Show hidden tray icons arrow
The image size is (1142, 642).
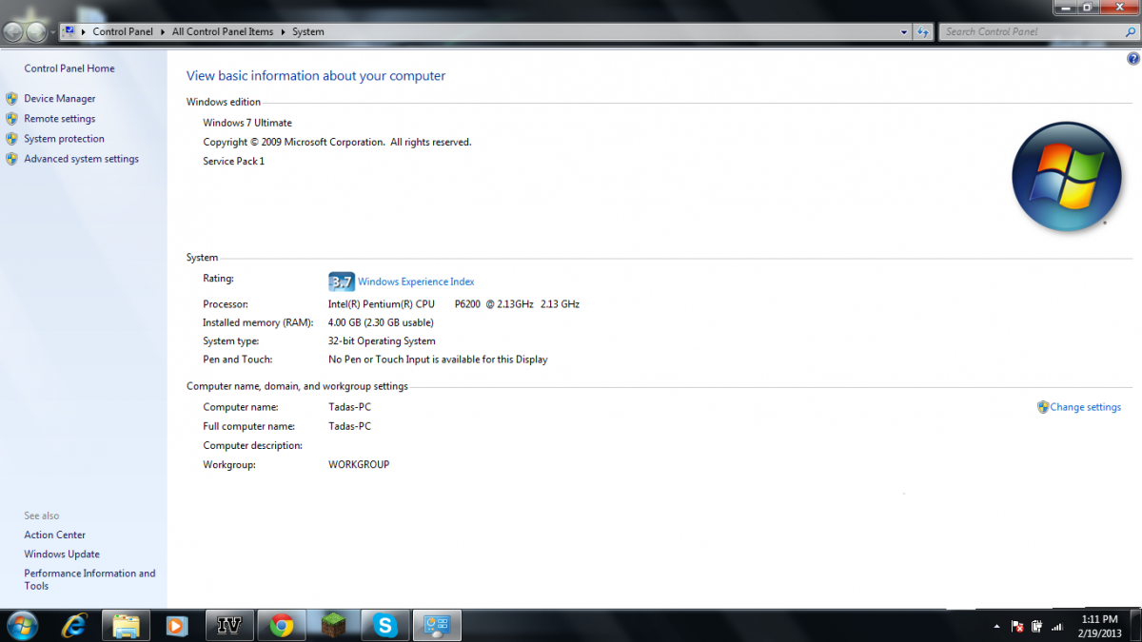tap(996, 626)
